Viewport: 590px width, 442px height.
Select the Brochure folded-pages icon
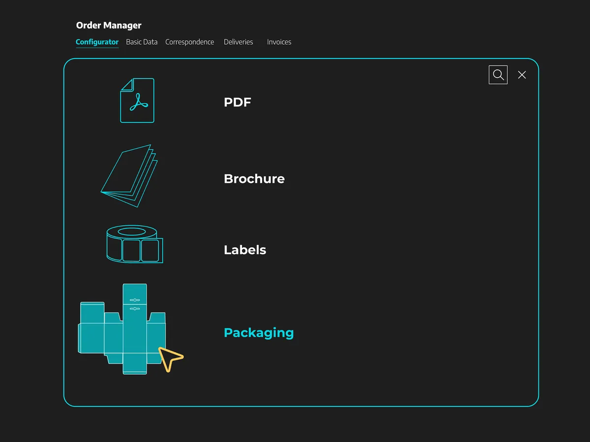coord(129,176)
